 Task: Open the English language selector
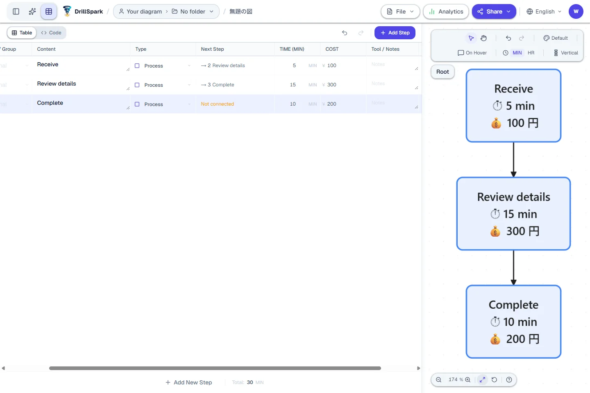[544, 11]
